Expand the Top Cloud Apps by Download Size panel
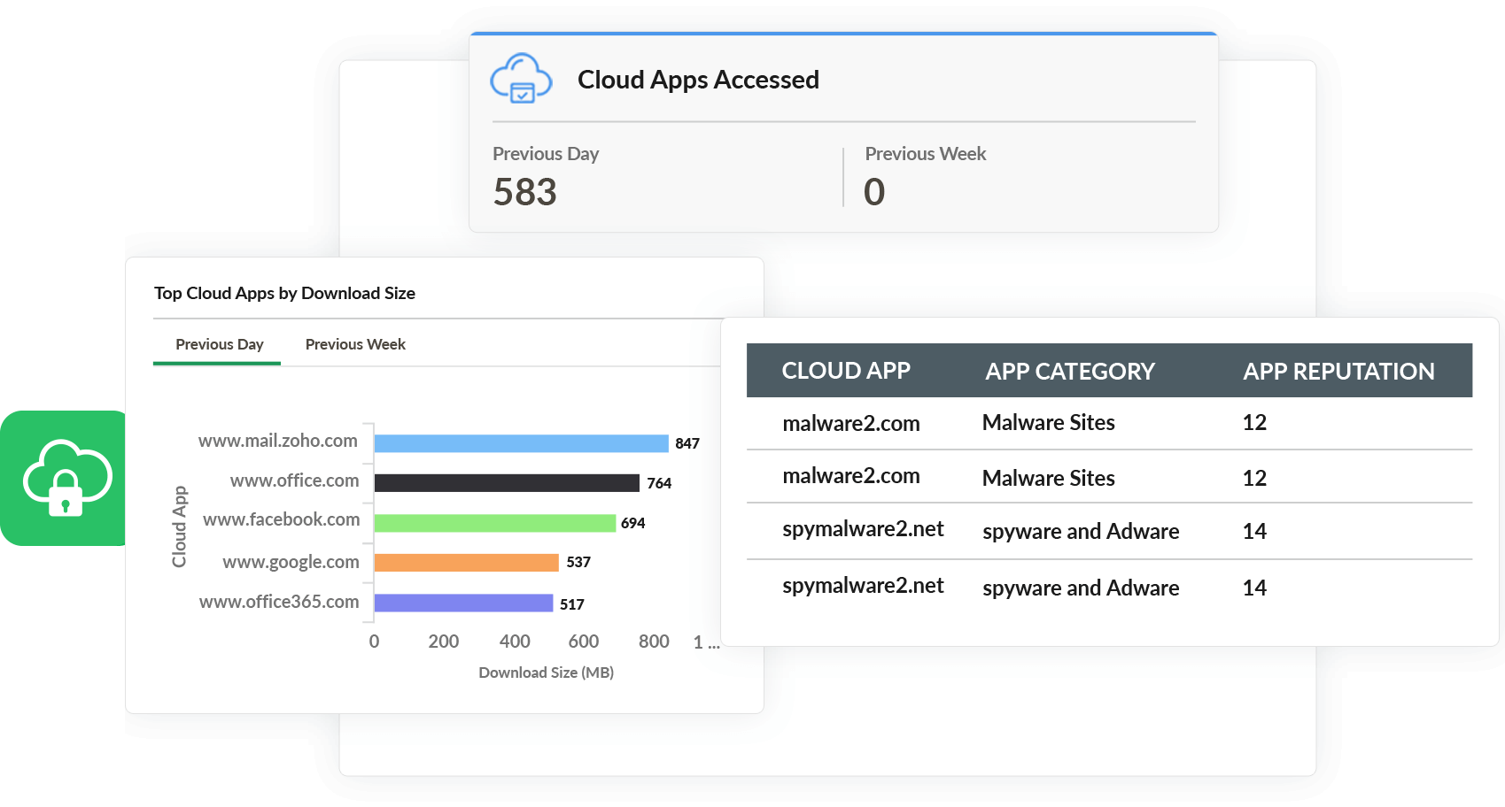This screenshot has width=1505, height=807. 285,293
